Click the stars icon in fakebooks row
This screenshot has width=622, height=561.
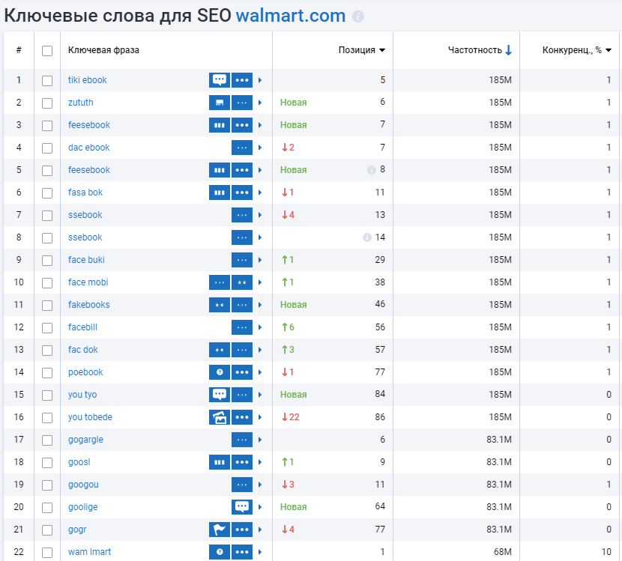(219, 305)
